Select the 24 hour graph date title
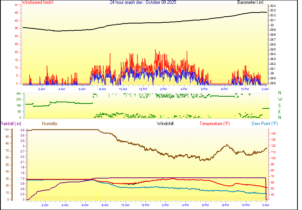This screenshot has height=210, width=302. coord(143,2)
